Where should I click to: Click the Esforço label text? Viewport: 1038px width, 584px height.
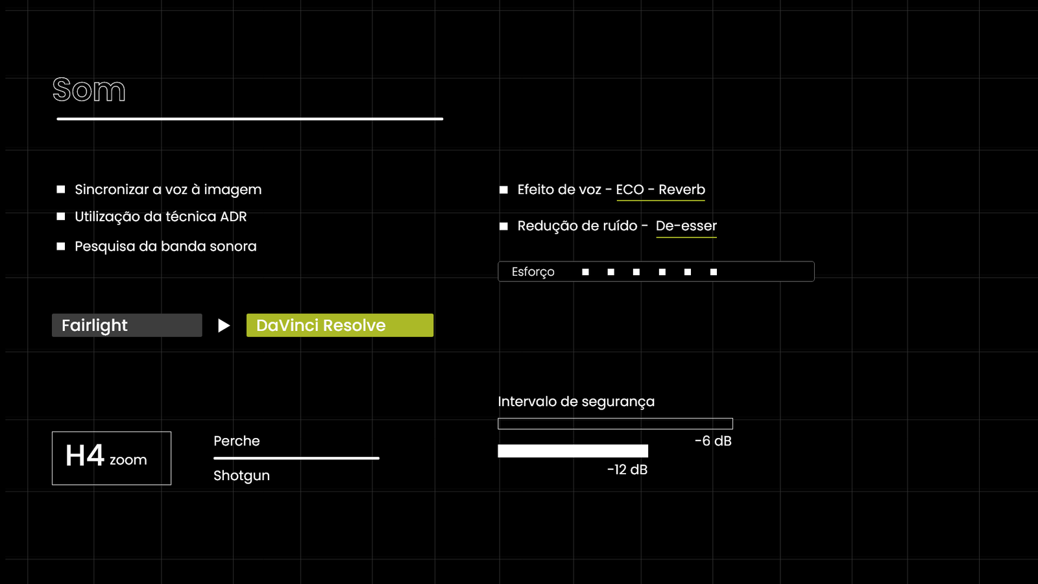click(533, 272)
